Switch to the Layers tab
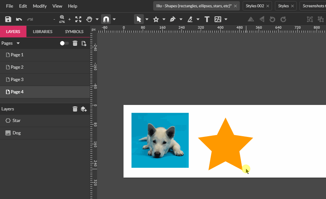The image size is (326, 199). point(13,32)
